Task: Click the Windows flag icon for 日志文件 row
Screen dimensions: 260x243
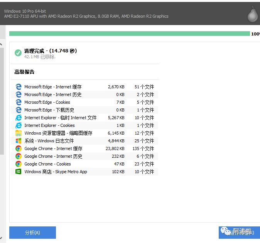Action: (19, 141)
